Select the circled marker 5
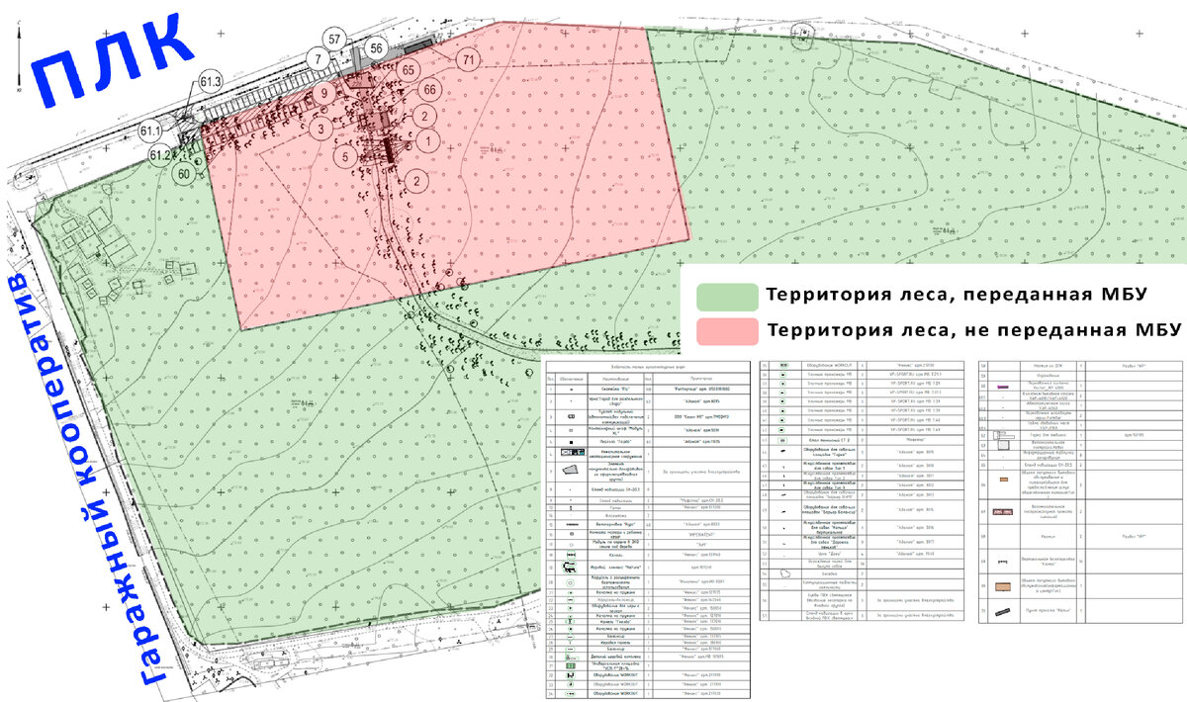The width and height of the screenshot is (1187, 702). 344,156
